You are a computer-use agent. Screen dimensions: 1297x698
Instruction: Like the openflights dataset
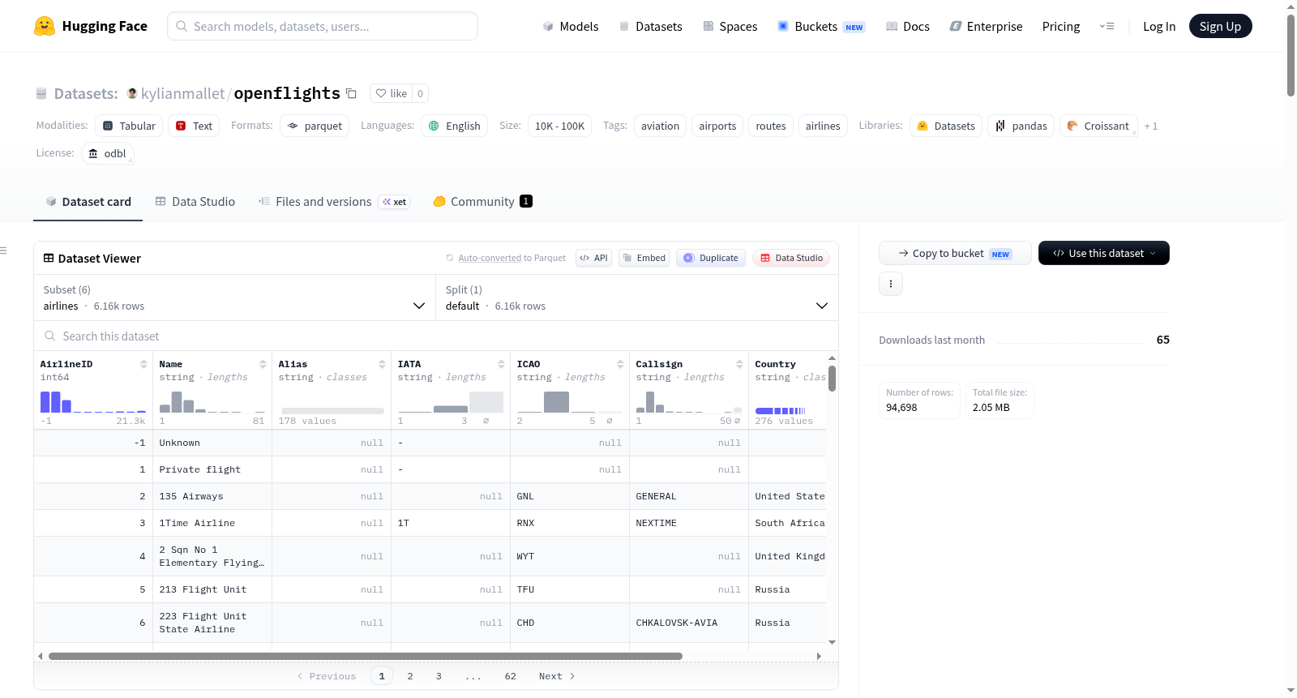coord(392,93)
